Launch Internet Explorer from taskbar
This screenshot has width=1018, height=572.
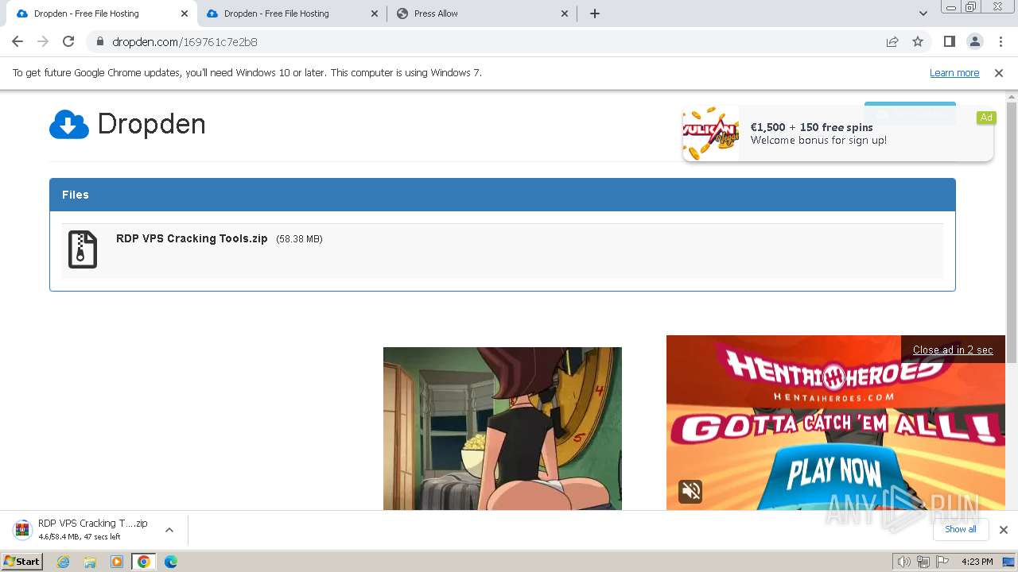[x=64, y=562]
